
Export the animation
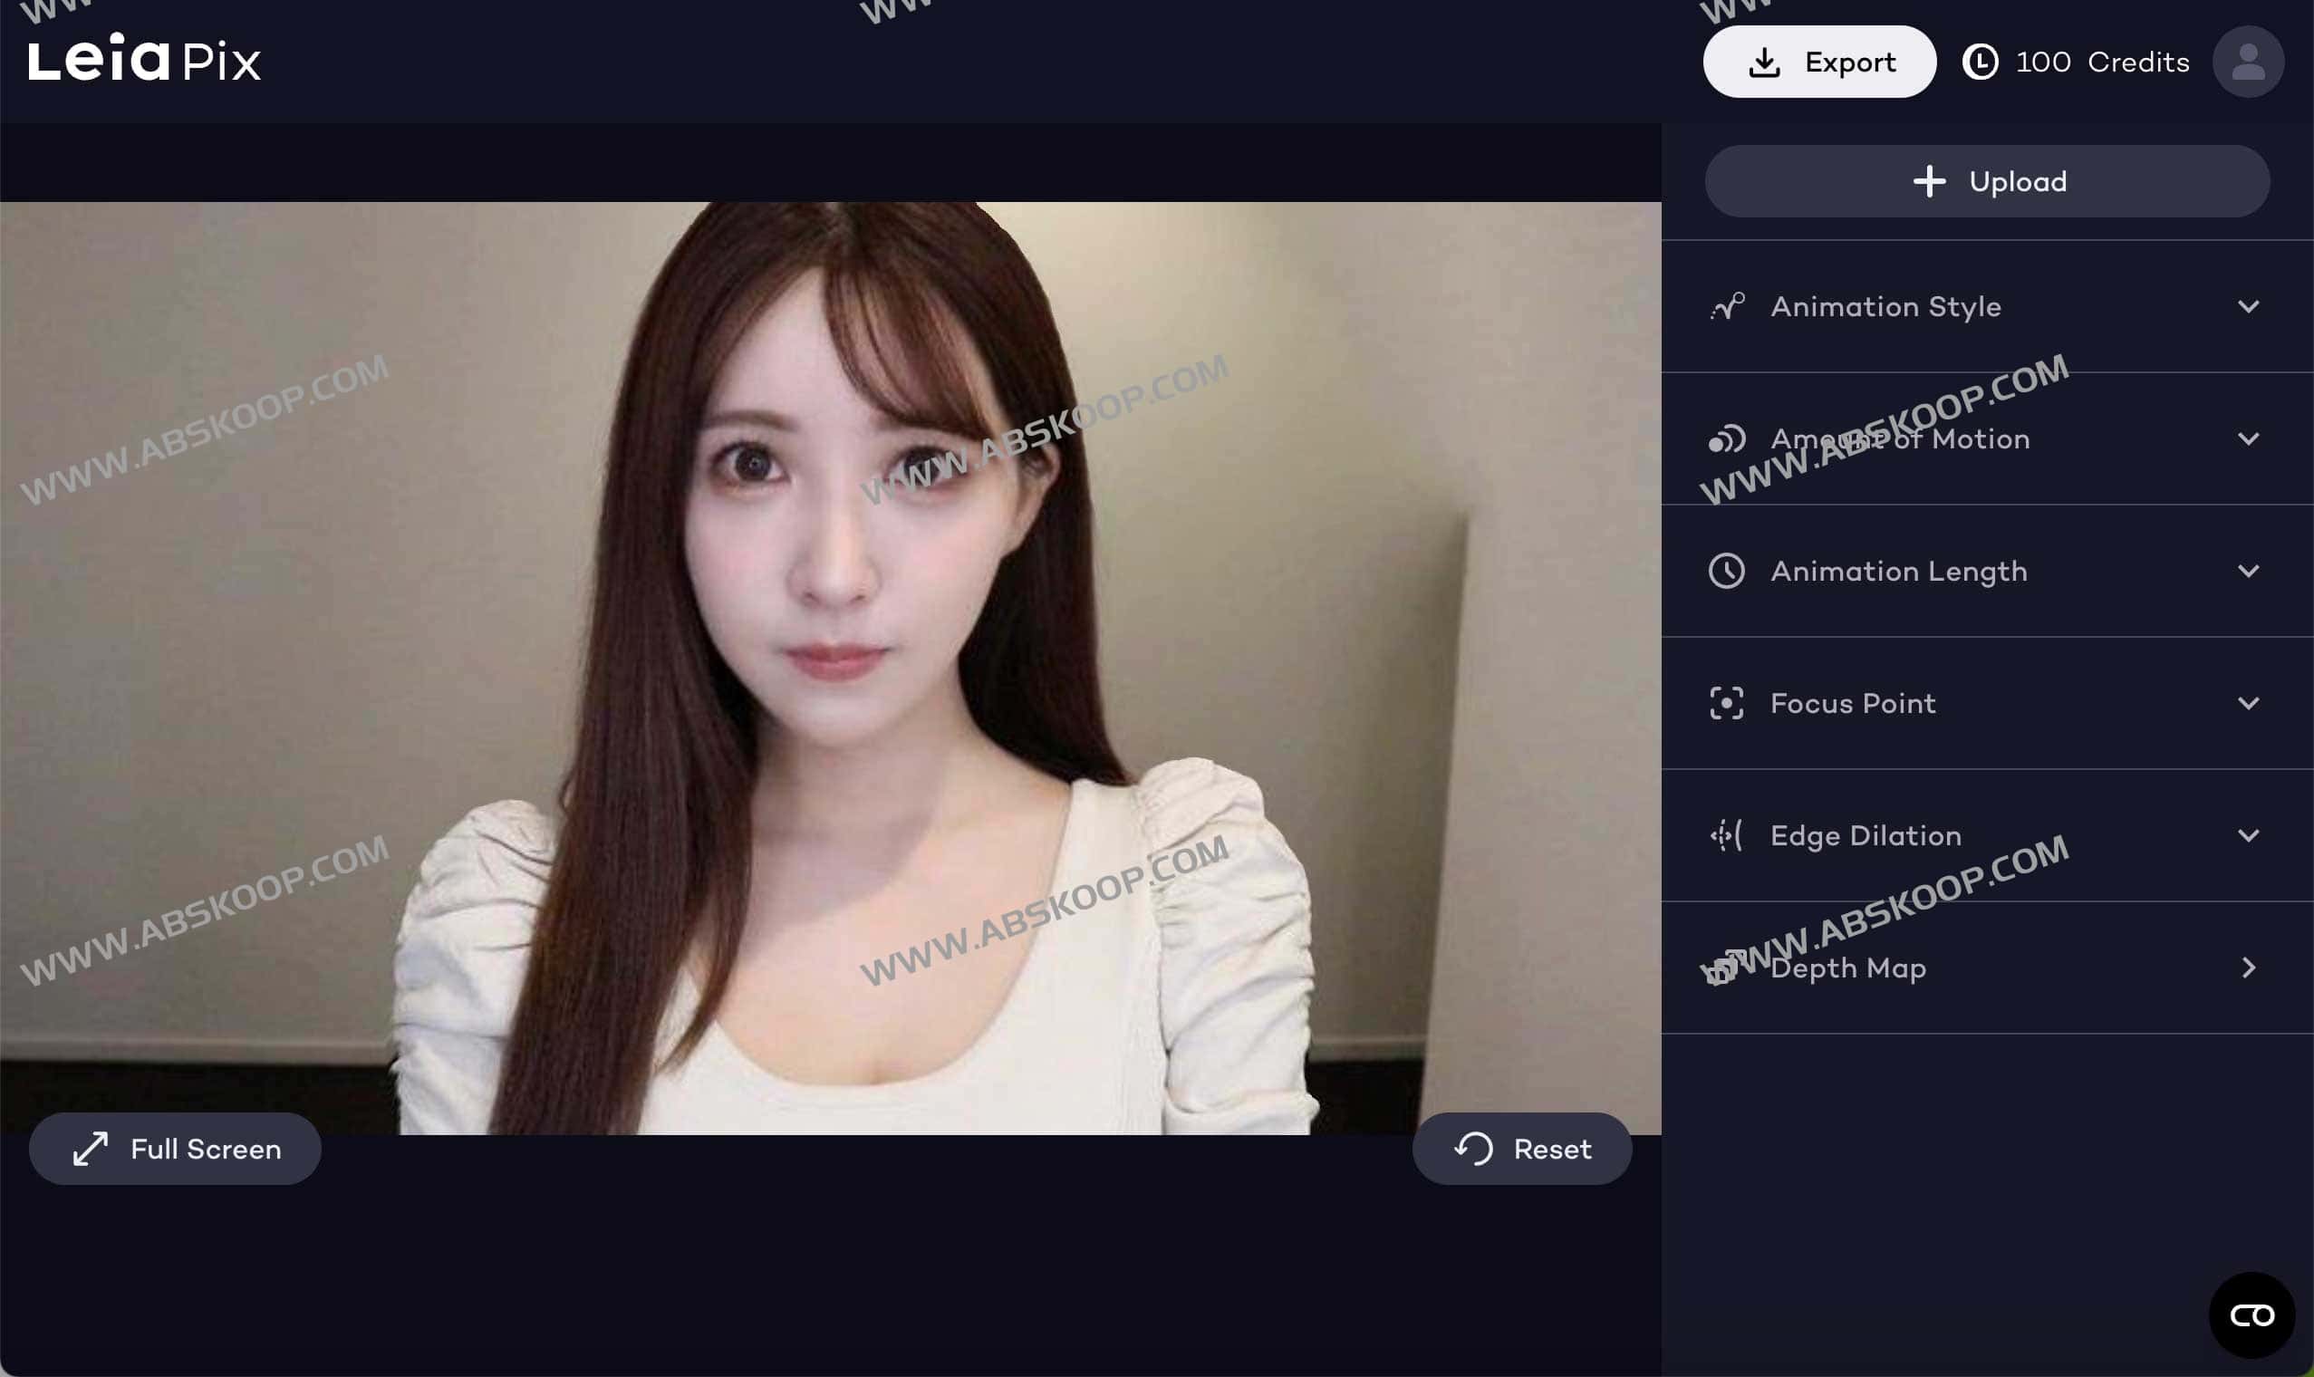pos(1818,63)
